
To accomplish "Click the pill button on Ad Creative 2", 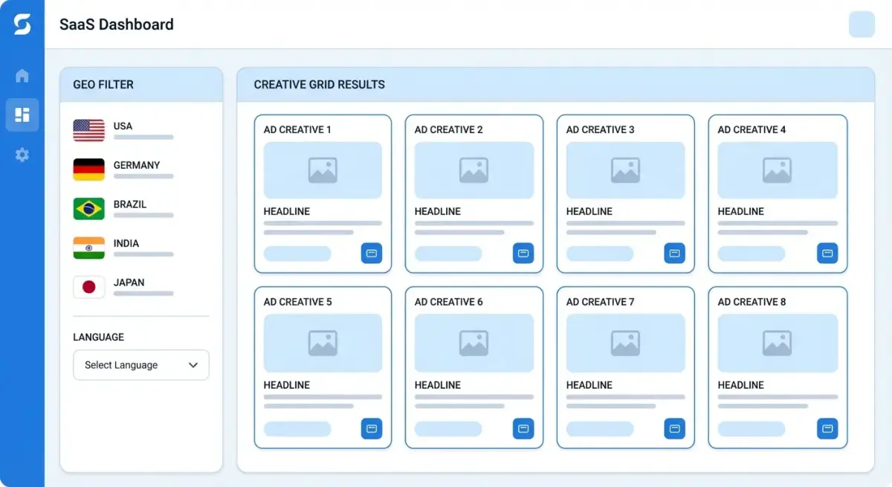I will [x=448, y=254].
